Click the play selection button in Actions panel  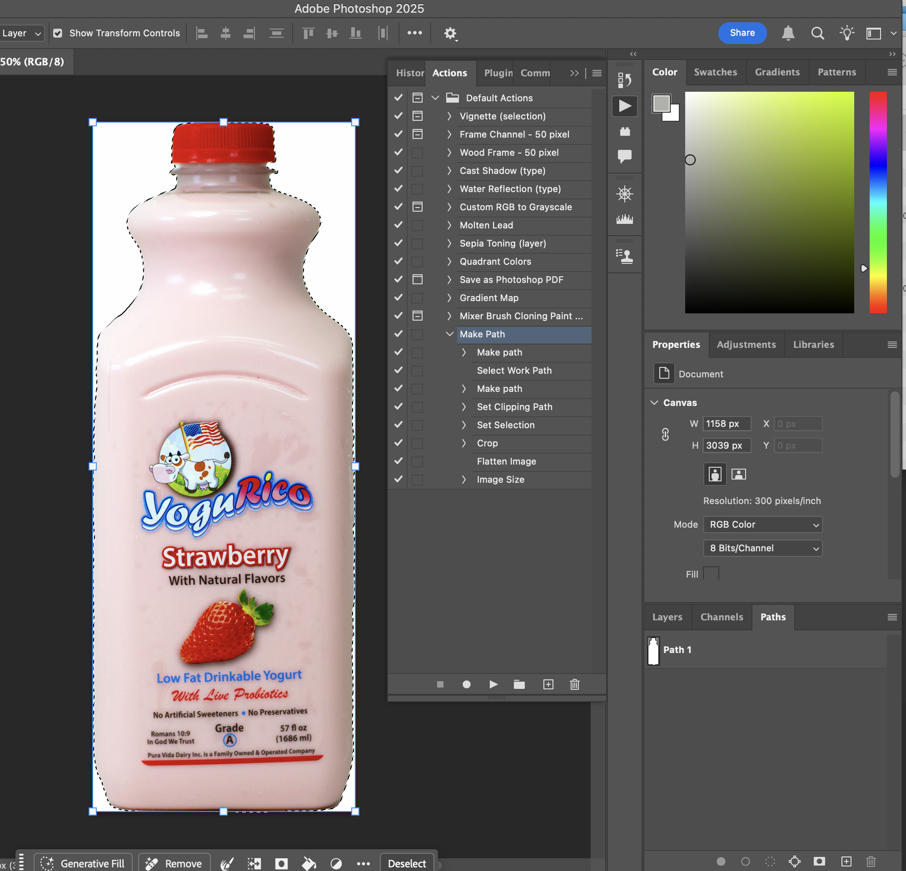click(493, 684)
